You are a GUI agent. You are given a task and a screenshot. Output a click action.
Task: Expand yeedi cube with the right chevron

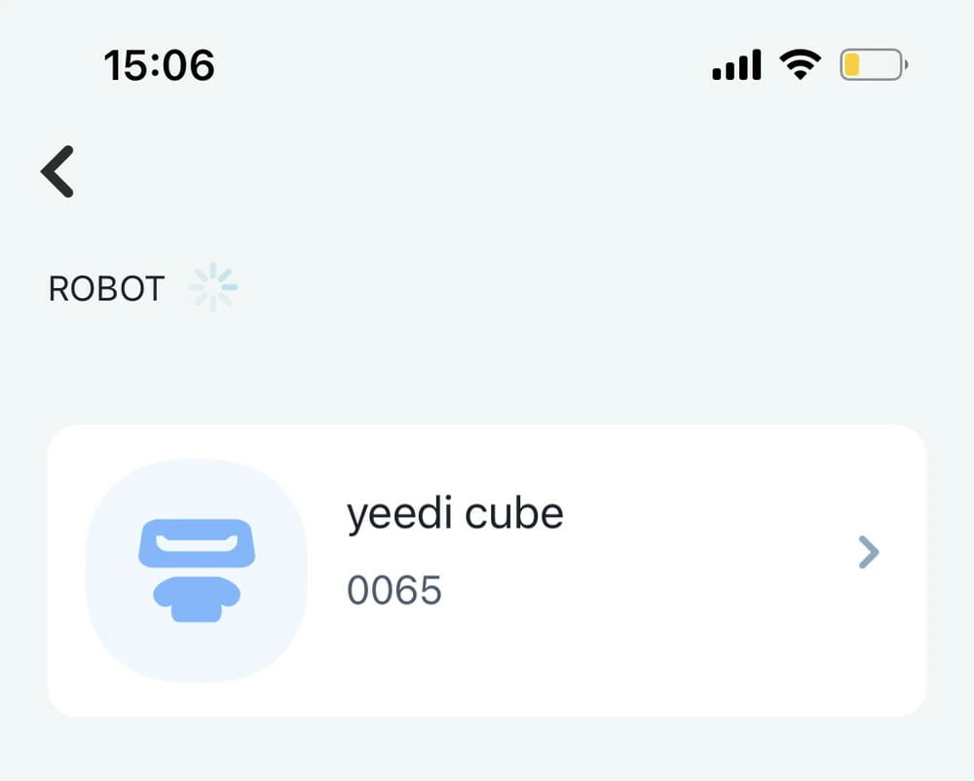coord(868,553)
